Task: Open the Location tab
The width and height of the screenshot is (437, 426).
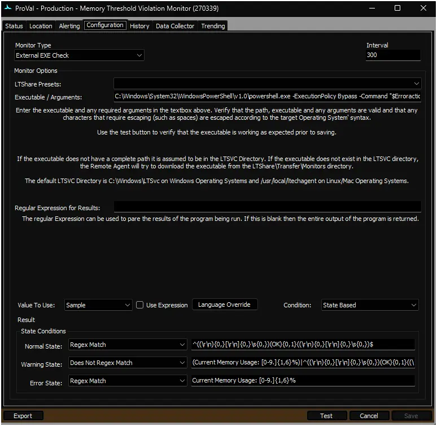Action: point(41,26)
